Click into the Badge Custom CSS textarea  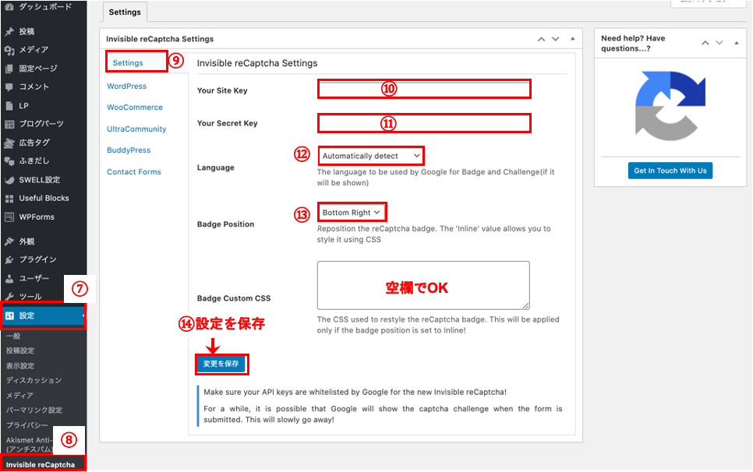pos(423,285)
